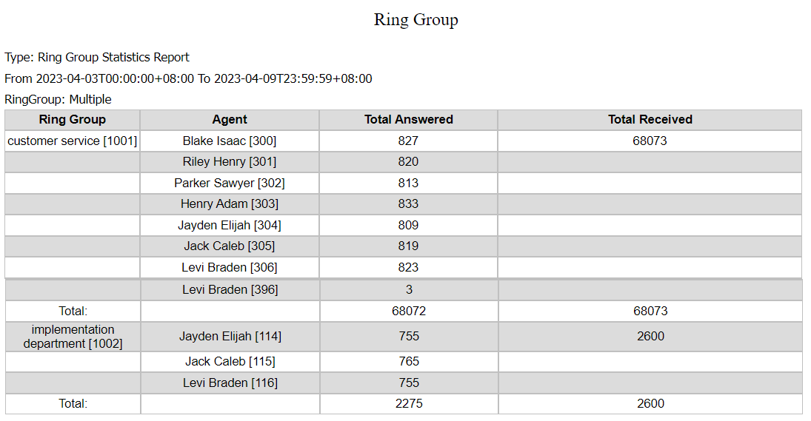Select agent Levi Braden [116]

pyautogui.click(x=230, y=383)
